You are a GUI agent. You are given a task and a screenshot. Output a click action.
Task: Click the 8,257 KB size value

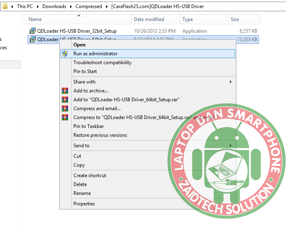coord(248,31)
